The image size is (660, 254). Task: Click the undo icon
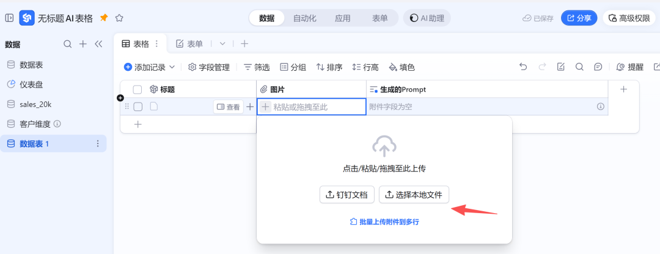click(523, 67)
